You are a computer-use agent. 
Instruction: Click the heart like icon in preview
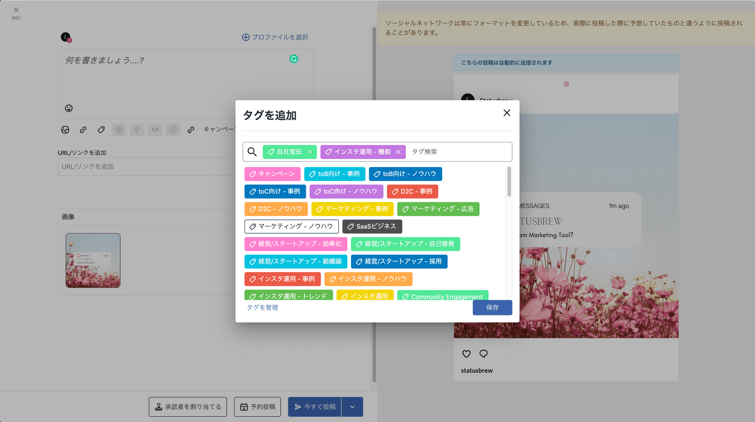(466, 354)
